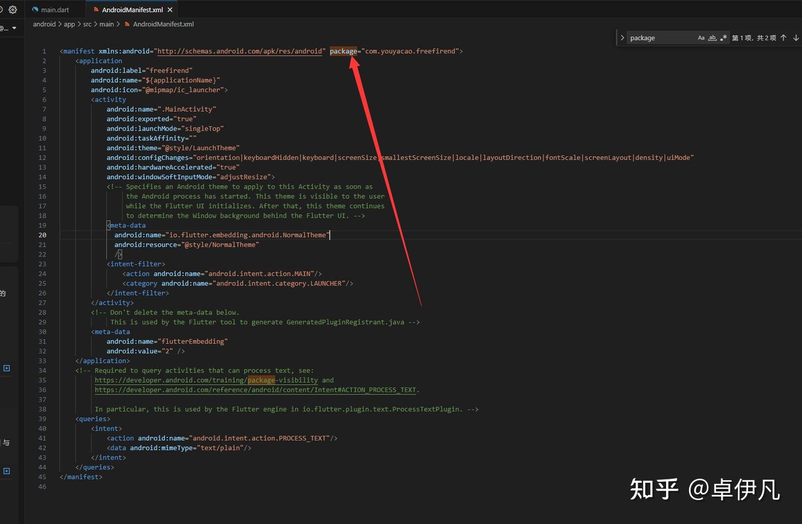Click the blue square icon near line 34

[x=7, y=368]
